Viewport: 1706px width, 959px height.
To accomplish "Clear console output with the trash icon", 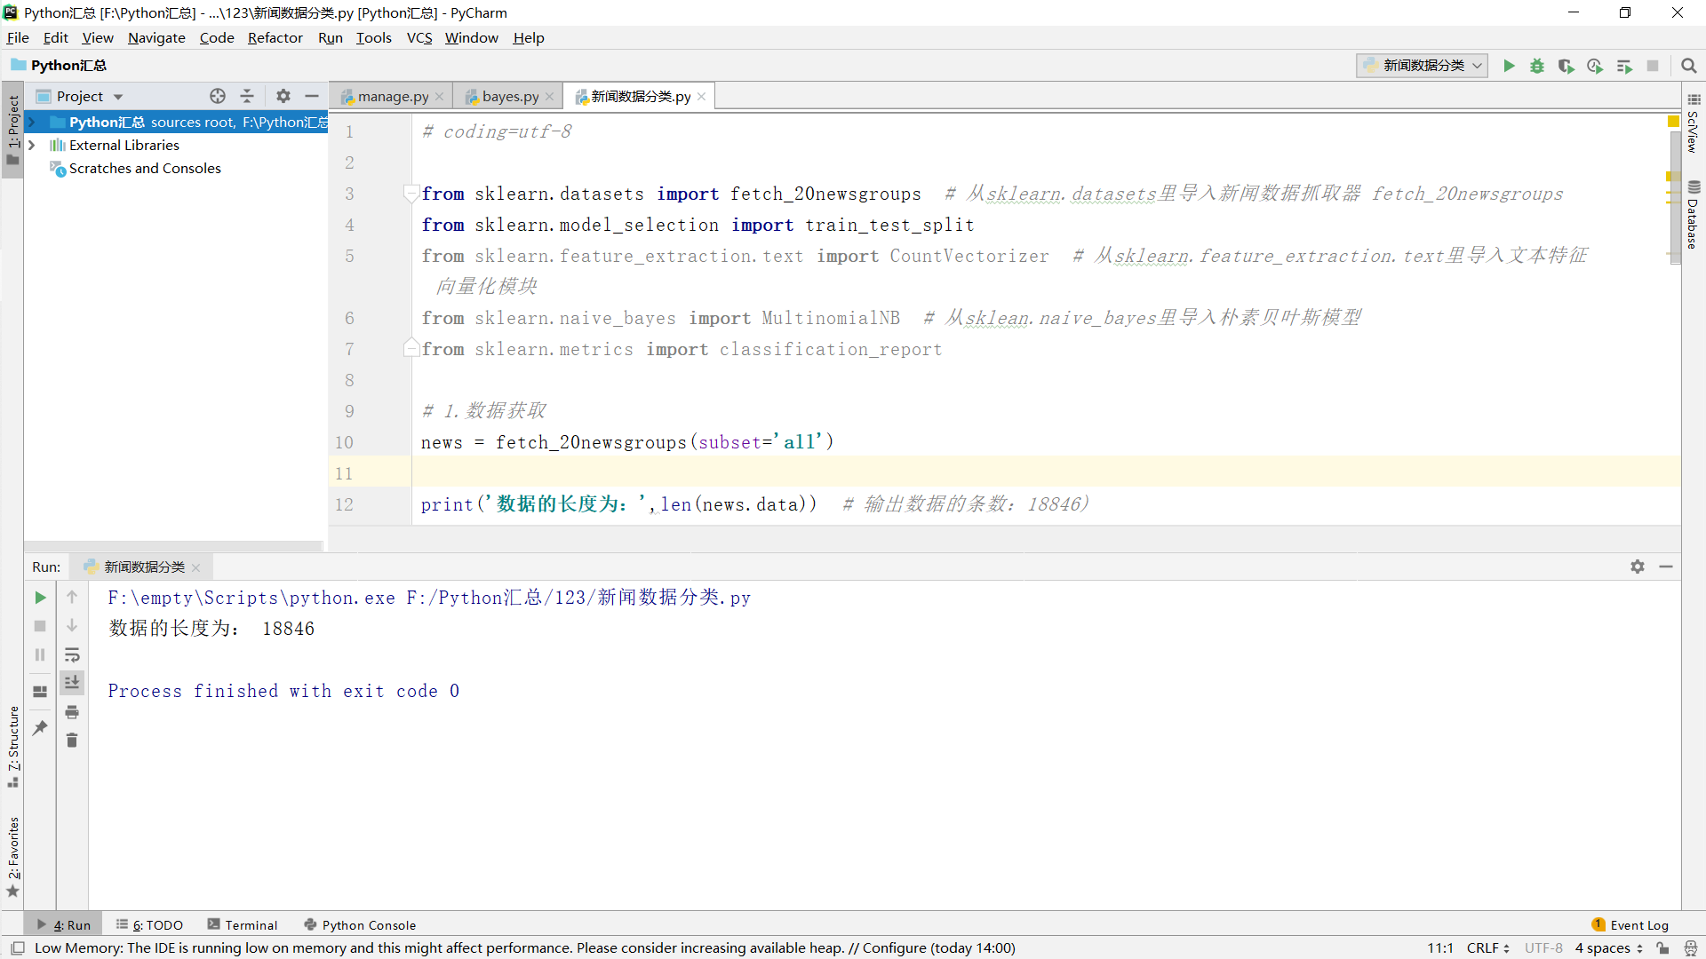I will tap(73, 740).
